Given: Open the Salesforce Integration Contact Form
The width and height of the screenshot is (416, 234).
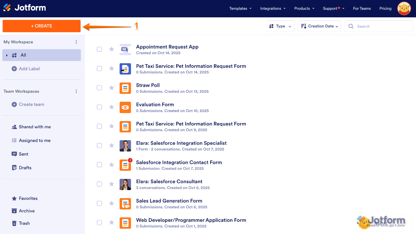Looking at the screenshot, I should click(179, 162).
